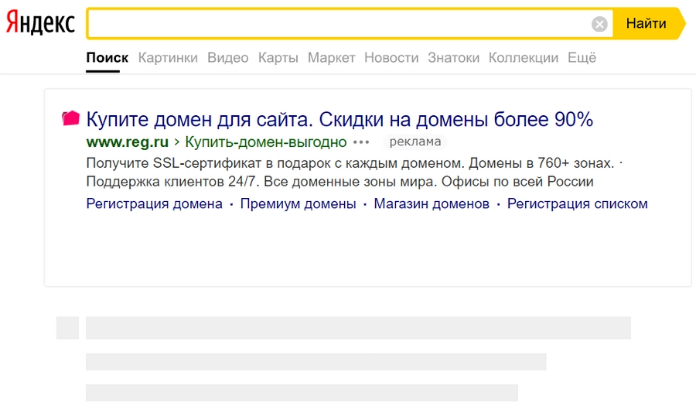Open the Знатоки tab
The image size is (696, 413).
click(x=453, y=58)
